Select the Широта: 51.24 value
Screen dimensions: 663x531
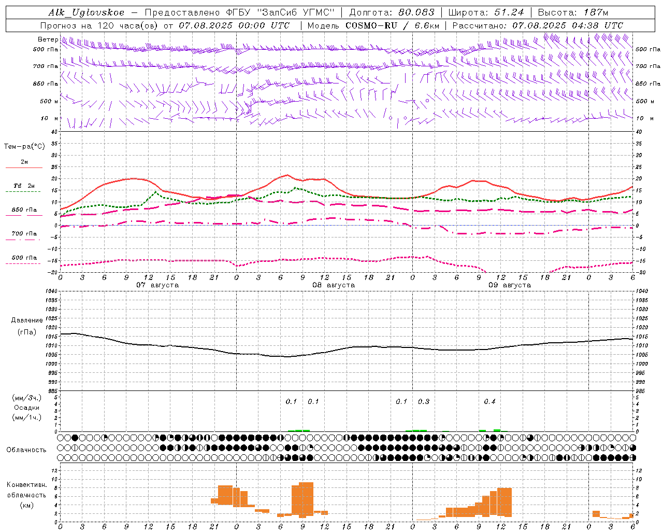(x=486, y=12)
